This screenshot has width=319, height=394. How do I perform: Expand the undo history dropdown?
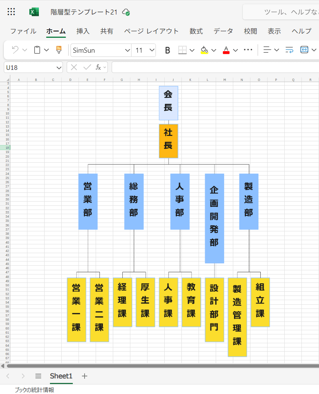[x=24, y=50]
